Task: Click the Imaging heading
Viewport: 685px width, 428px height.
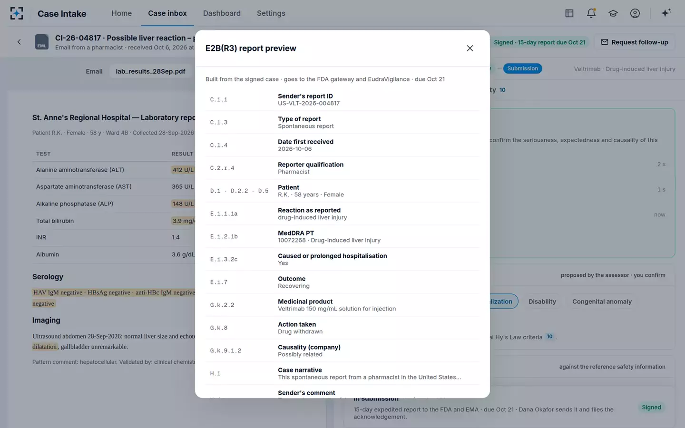Action: click(x=46, y=321)
